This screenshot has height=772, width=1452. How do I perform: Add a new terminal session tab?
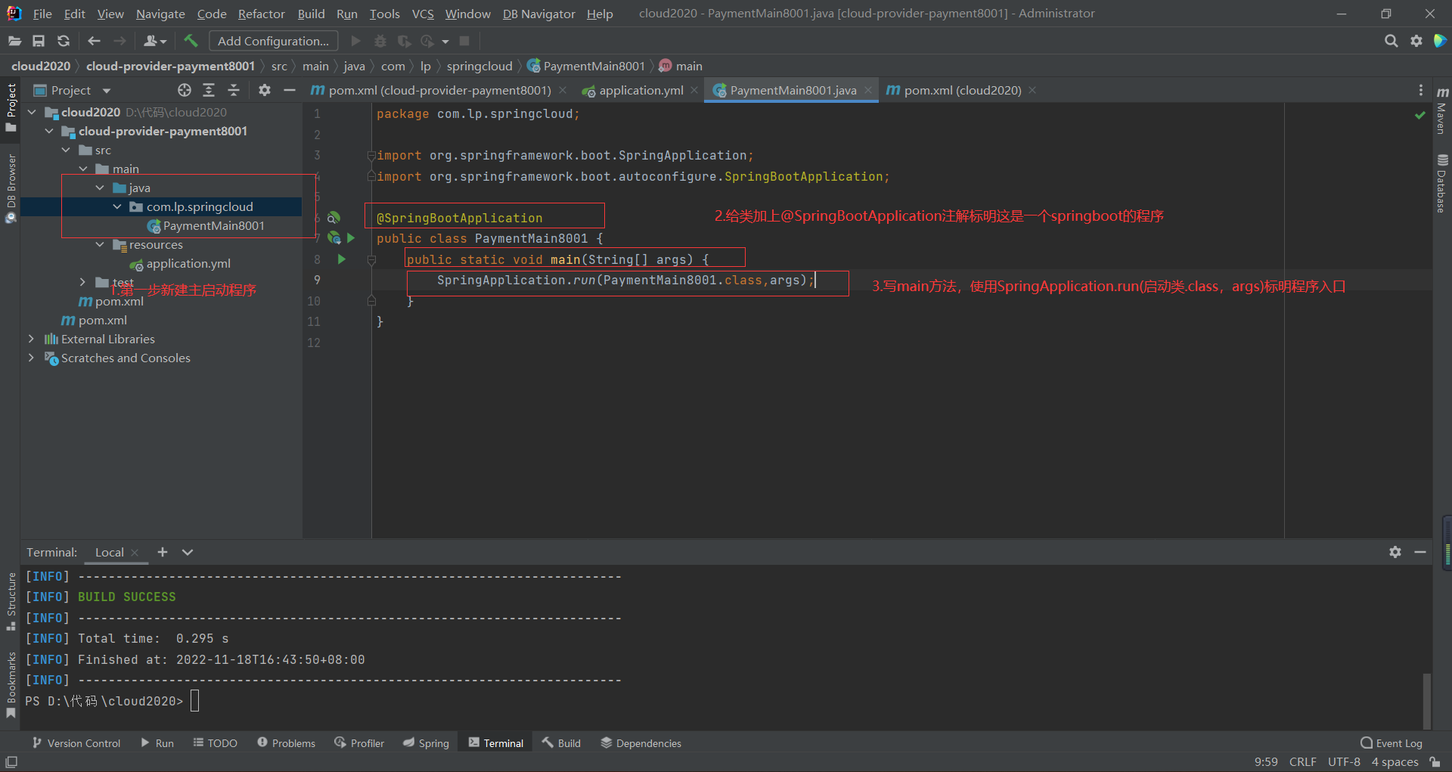163,552
